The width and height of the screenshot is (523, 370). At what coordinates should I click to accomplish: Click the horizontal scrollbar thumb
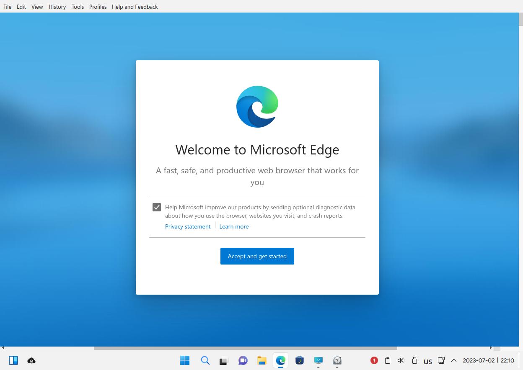pyautogui.click(x=245, y=348)
